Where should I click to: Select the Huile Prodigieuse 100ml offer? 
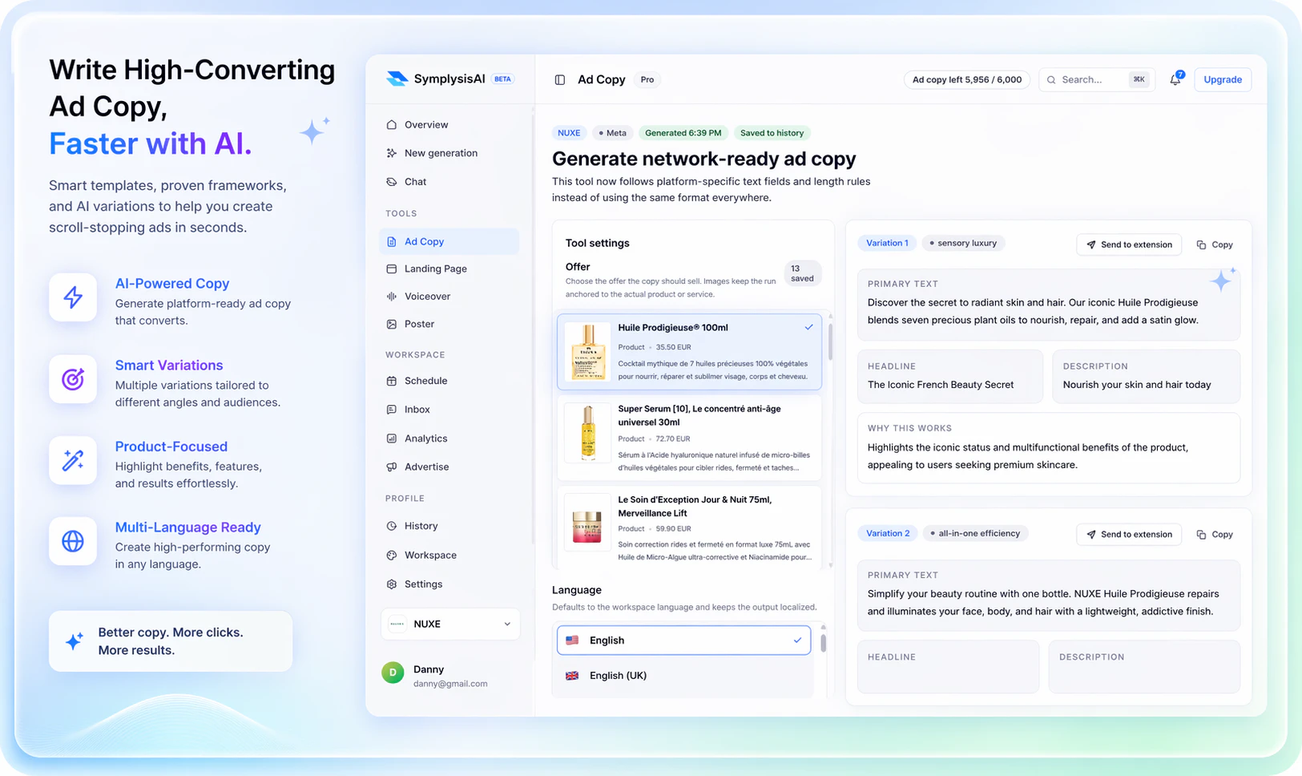coord(689,352)
